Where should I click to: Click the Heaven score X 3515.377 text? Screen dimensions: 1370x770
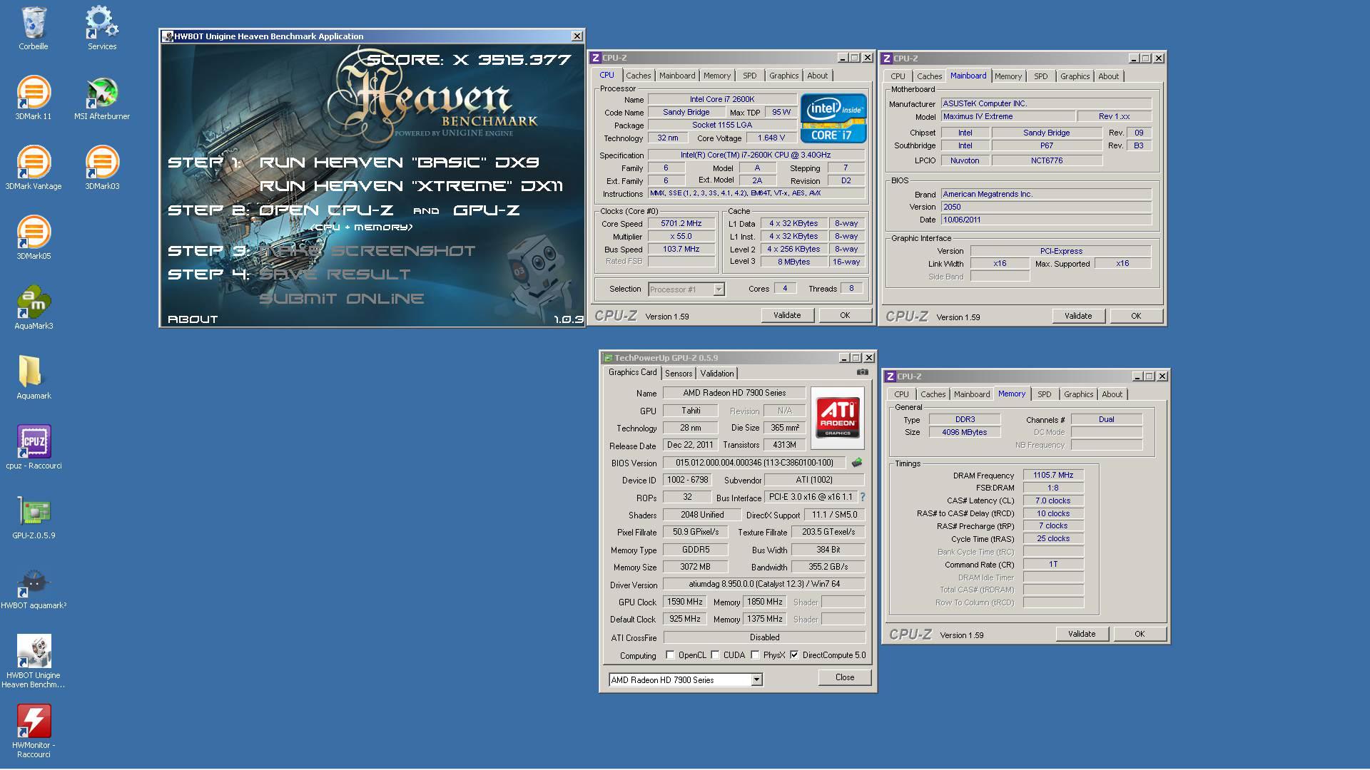pos(469,60)
